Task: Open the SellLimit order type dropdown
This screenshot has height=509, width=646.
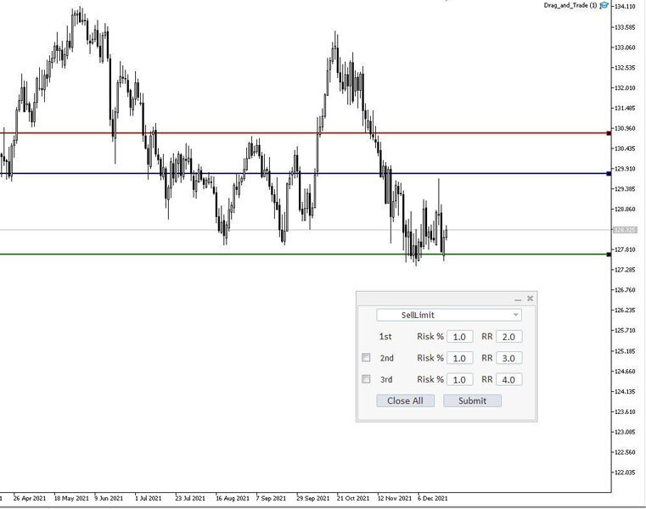Action: pyautogui.click(x=449, y=316)
